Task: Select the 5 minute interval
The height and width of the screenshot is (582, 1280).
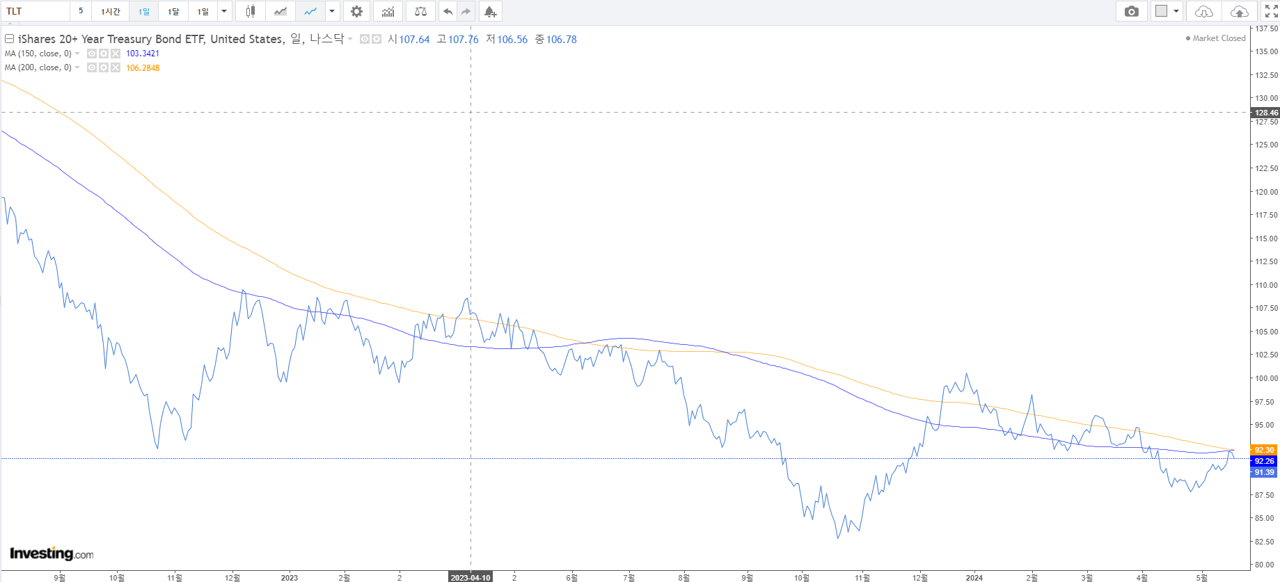Action: pos(81,11)
